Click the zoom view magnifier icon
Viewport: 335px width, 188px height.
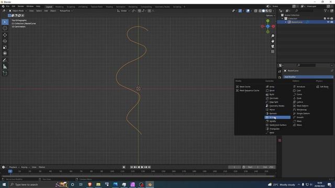pyautogui.click(x=273, y=36)
